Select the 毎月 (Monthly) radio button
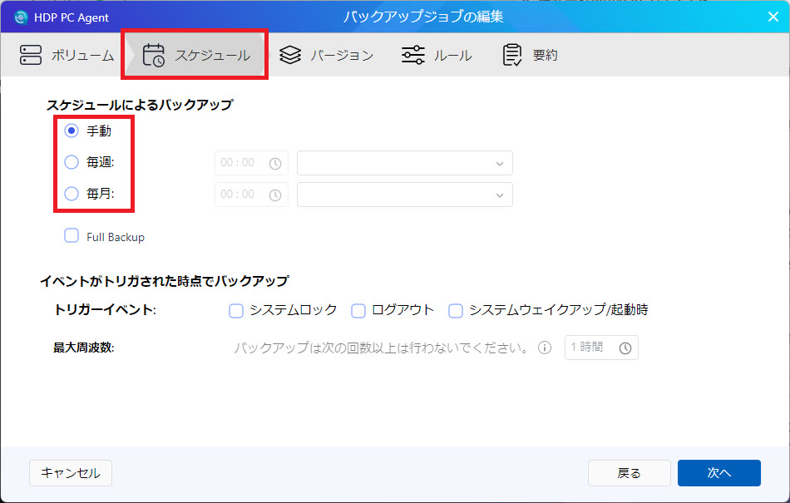The image size is (790, 503). click(72, 194)
